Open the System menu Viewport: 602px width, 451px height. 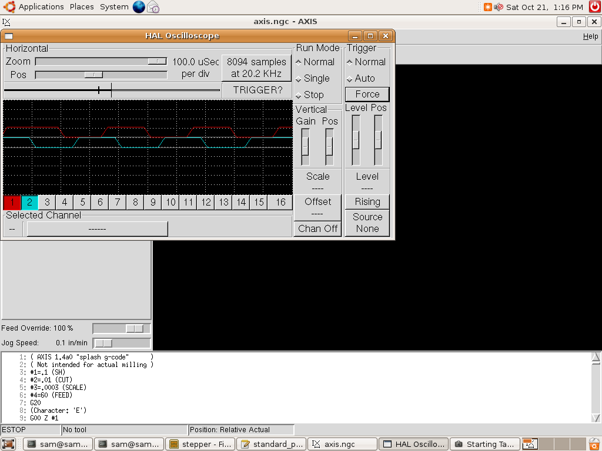coord(114,7)
